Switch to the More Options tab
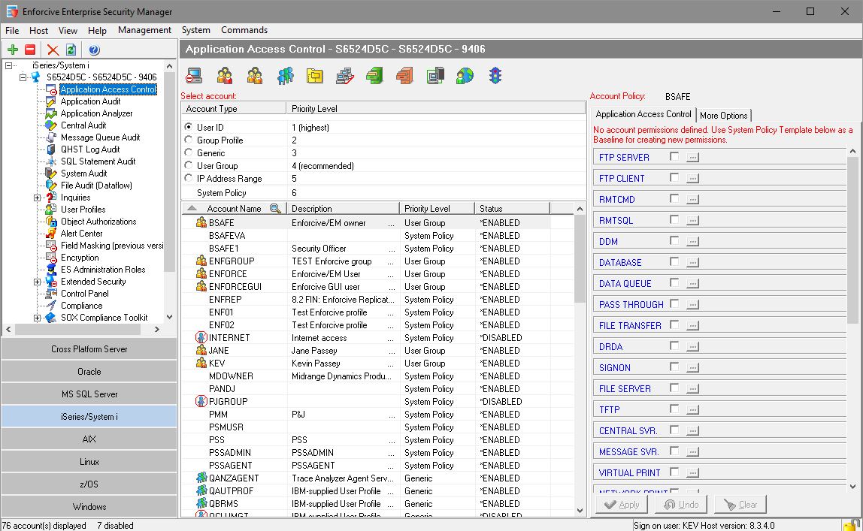The image size is (863, 531). 724,116
